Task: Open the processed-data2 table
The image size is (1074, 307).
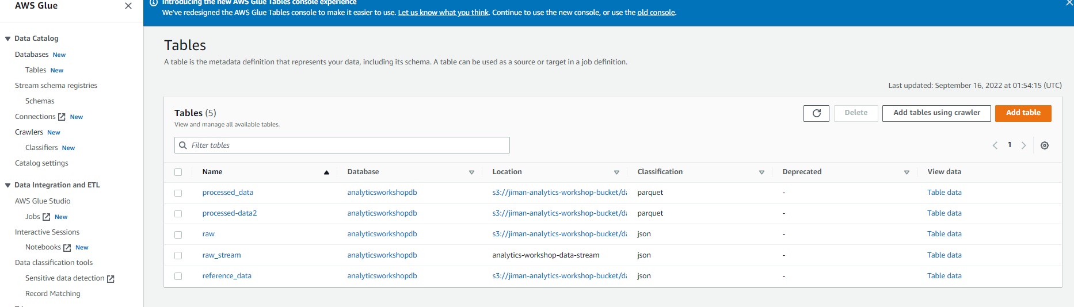Action: tap(230, 213)
